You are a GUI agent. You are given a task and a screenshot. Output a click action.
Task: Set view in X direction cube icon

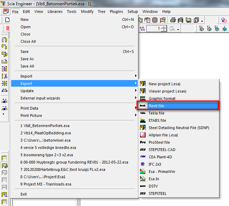click(202, 29)
